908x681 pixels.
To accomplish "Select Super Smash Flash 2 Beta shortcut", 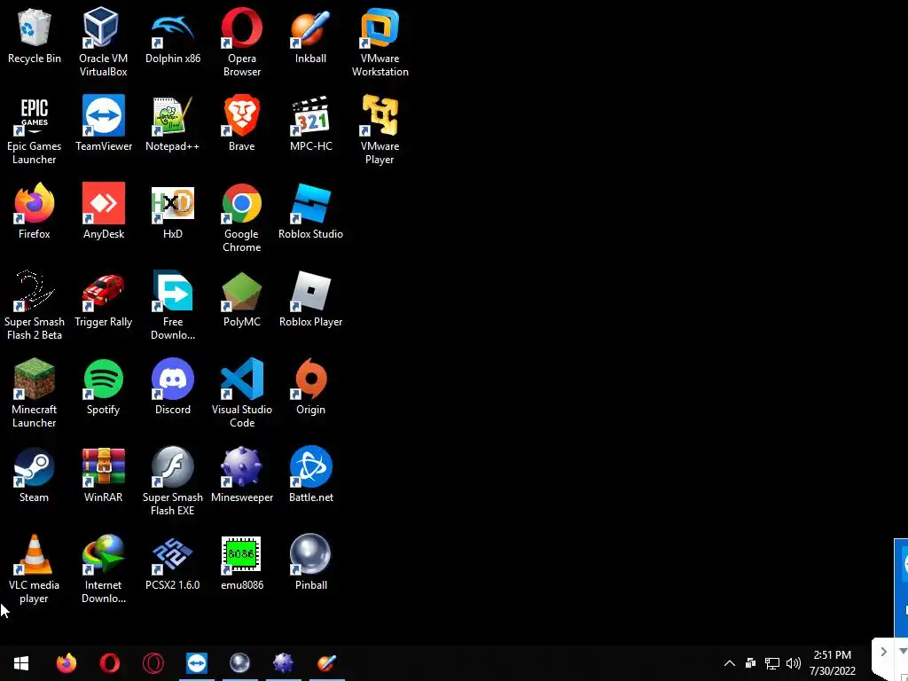I will [x=35, y=306].
